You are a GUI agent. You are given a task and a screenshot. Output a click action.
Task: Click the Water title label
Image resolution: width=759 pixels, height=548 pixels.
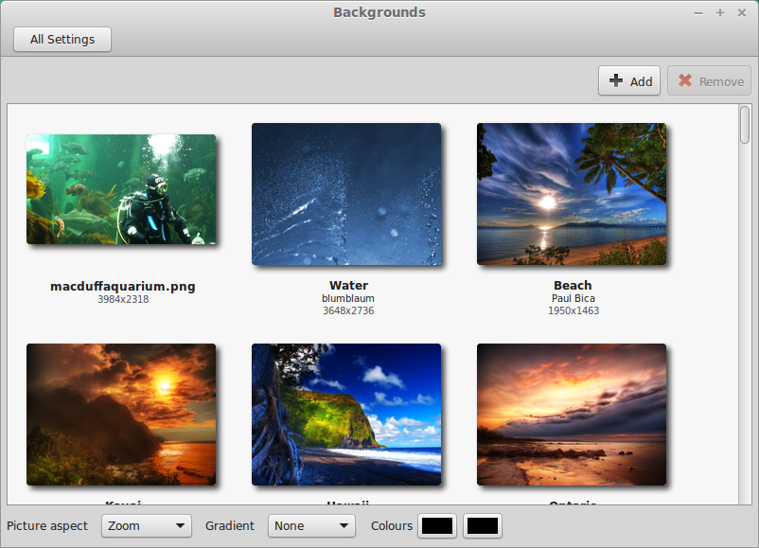point(348,286)
